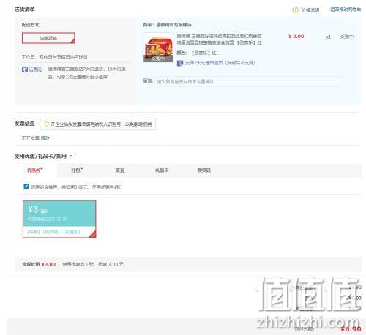
Task: Click the message to seller input field
Action: click(248, 81)
